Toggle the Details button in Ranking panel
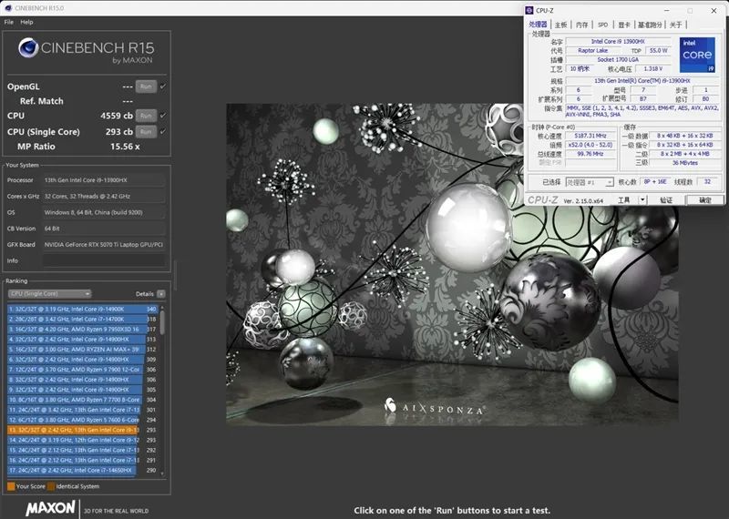Screen dimensions: 729x519 pos(161,294)
